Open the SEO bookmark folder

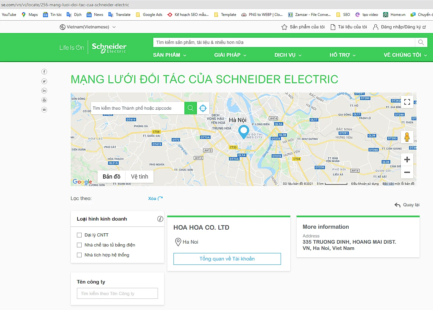343,15
